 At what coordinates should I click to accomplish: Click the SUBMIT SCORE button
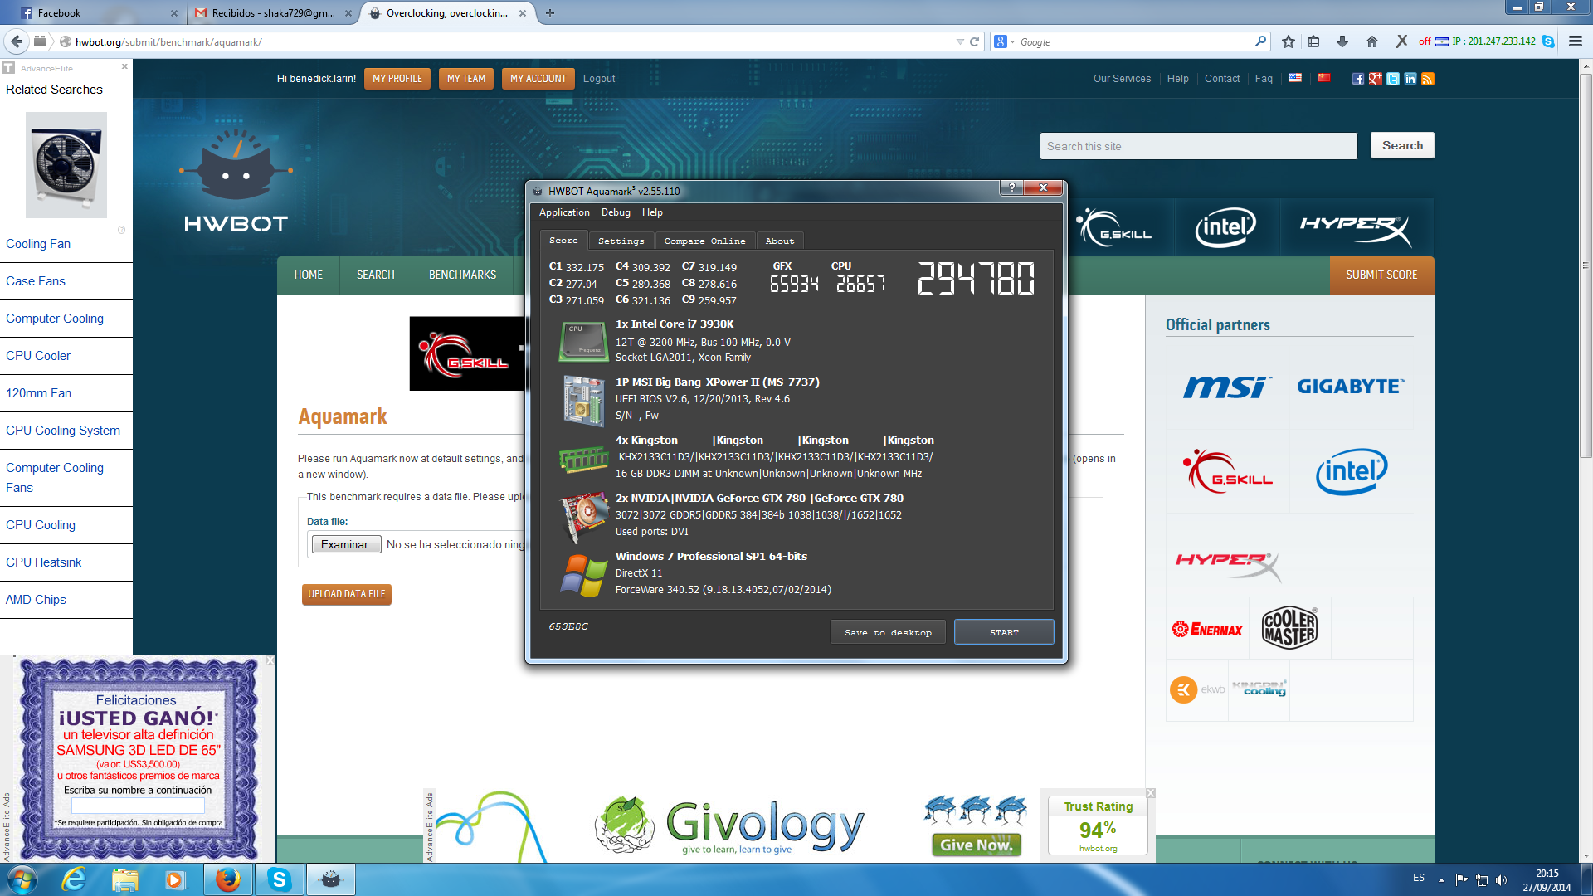(1381, 275)
